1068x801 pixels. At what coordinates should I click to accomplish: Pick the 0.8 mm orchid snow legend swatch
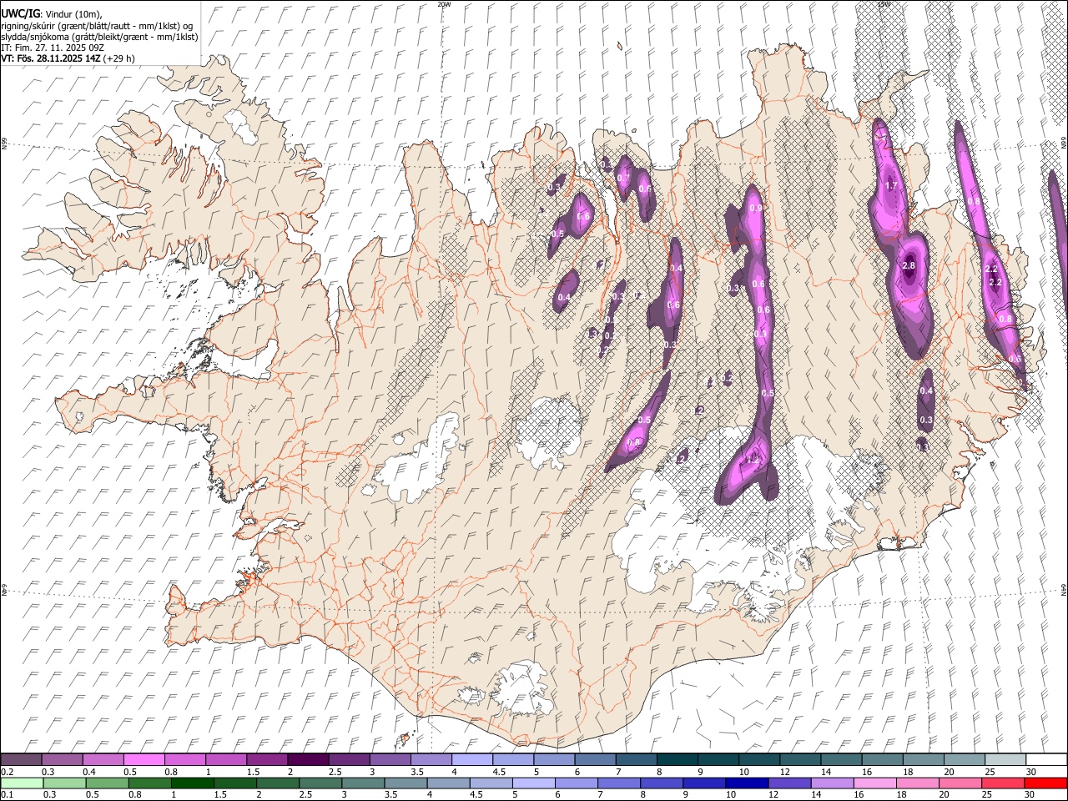click(184, 759)
